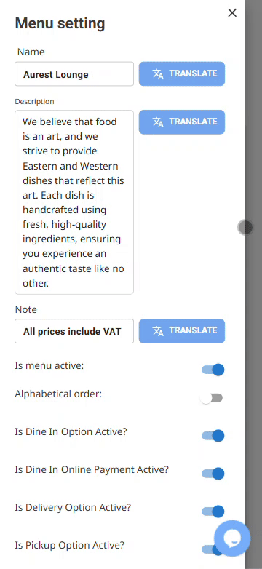The image size is (262, 569).
Task: Focus the Note input field
Action: [74, 331]
